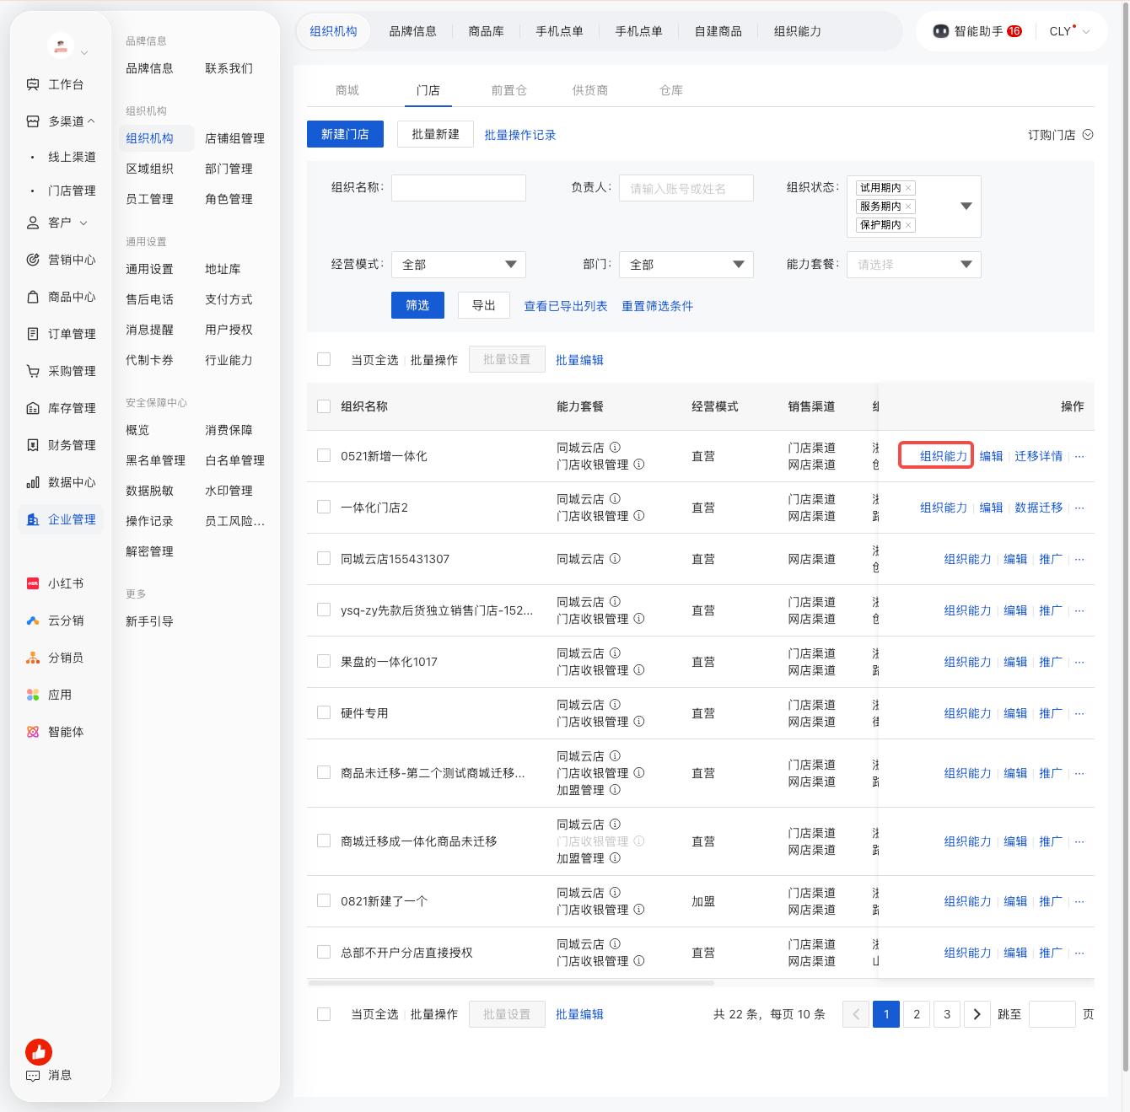Screen dimensions: 1130x1112
Task: Open 数据中心 bar chart icon
Action: click(33, 482)
